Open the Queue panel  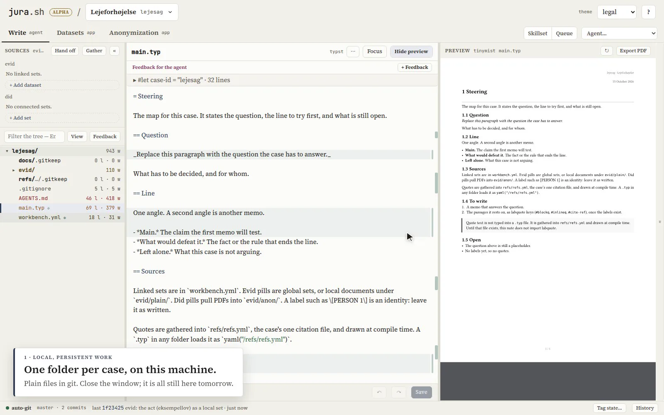click(564, 33)
